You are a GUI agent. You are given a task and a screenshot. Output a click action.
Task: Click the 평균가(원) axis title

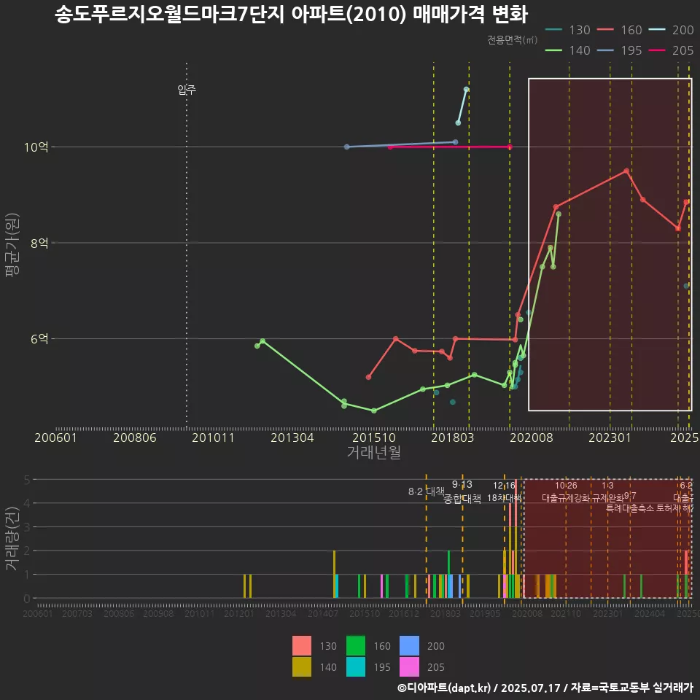pyautogui.click(x=12, y=245)
